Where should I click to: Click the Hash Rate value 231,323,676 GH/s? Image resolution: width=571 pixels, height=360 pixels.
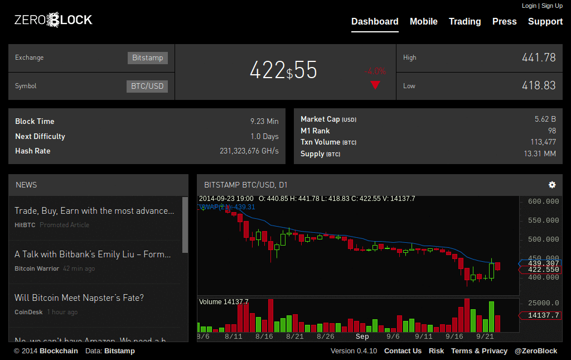[x=249, y=151]
